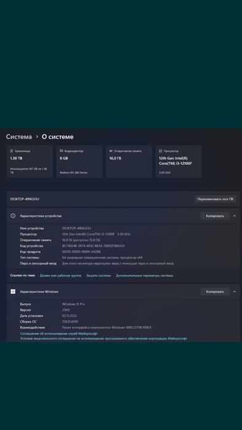Select the version value '23H2'
The width and height of the screenshot is (242, 430).
[65, 310]
